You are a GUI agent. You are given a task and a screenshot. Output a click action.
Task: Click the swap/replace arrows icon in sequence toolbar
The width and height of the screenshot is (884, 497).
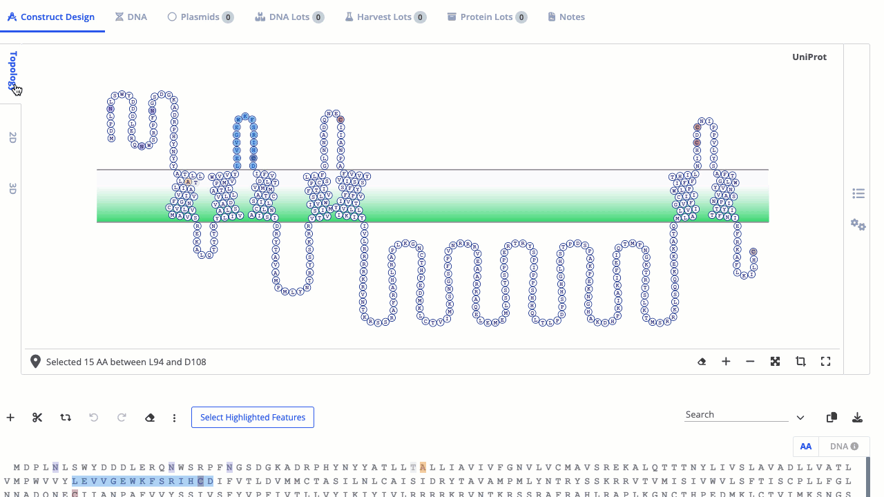pyautogui.click(x=66, y=418)
